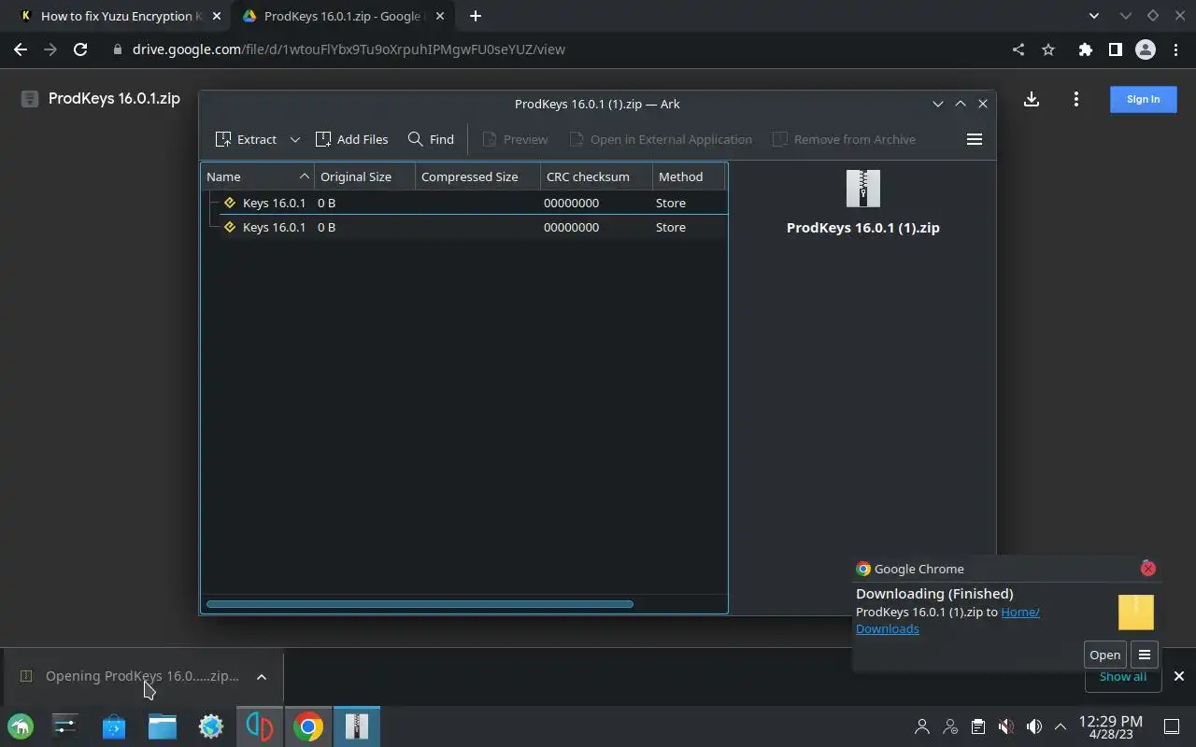This screenshot has width=1196, height=747.
Task: Download file via Drive download icon
Action: pyautogui.click(x=1032, y=99)
